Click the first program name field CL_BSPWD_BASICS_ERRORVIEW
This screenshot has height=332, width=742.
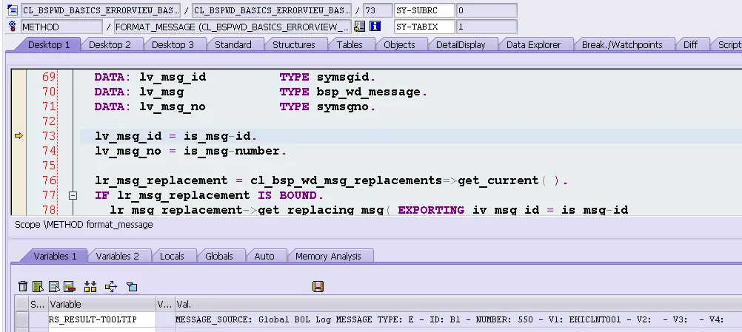(100, 10)
